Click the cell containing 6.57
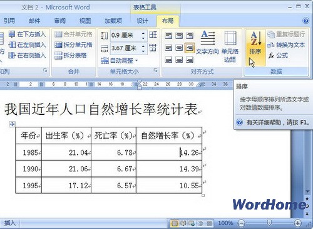This screenshot has width=313, height=229. tap(113, 185)
